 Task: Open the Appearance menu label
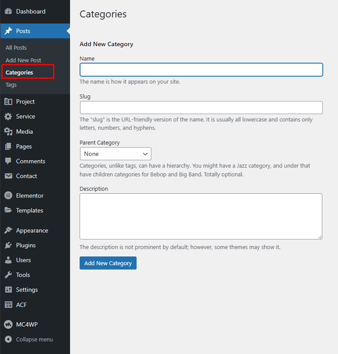[x=32, y=230]
